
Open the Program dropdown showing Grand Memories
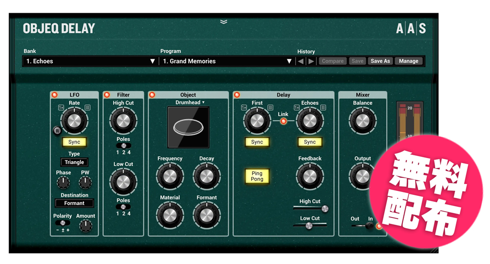pos(227,61)
